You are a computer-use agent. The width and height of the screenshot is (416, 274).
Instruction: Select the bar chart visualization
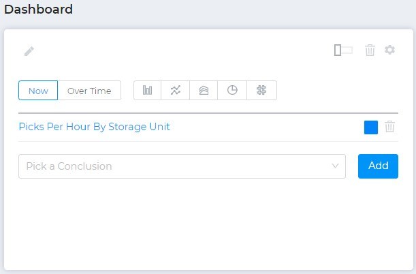148,90
